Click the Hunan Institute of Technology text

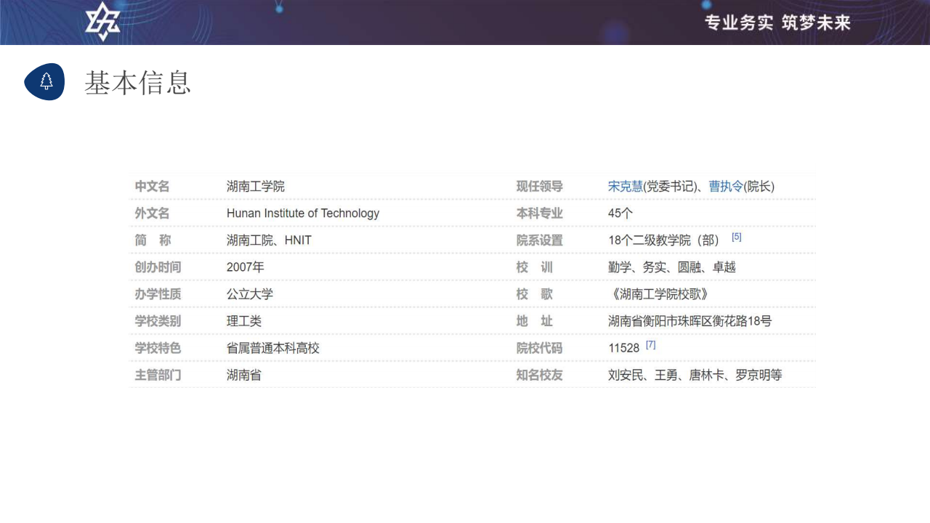click(x=302, y=214)
